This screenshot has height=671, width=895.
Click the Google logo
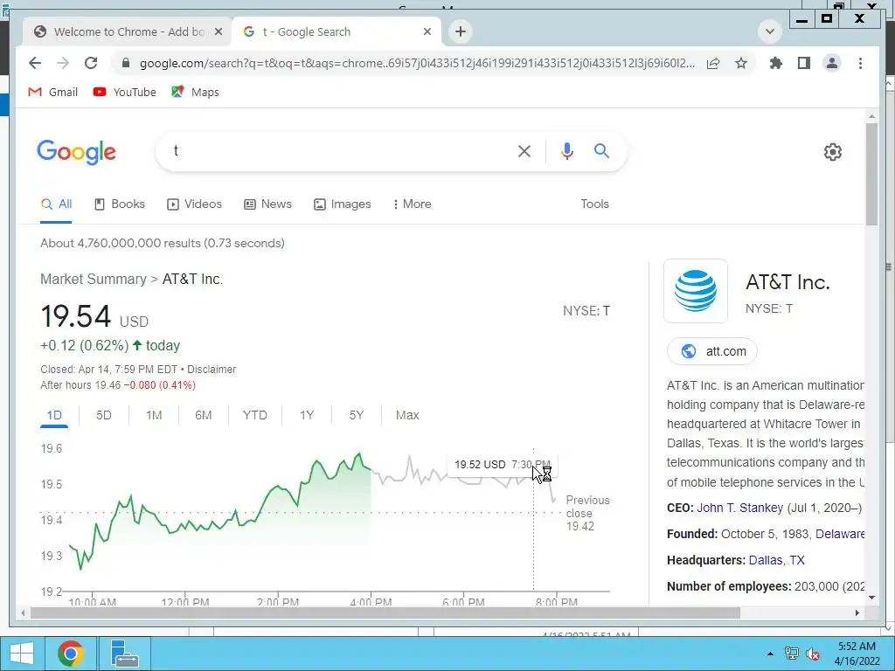[x=77, y=152]
